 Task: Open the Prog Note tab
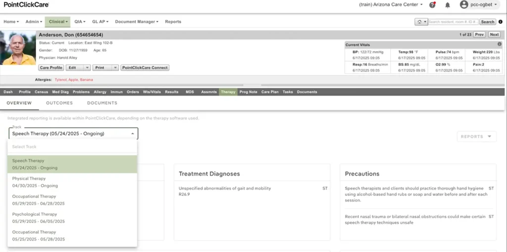pyautogui.click(x=249, y=92)
